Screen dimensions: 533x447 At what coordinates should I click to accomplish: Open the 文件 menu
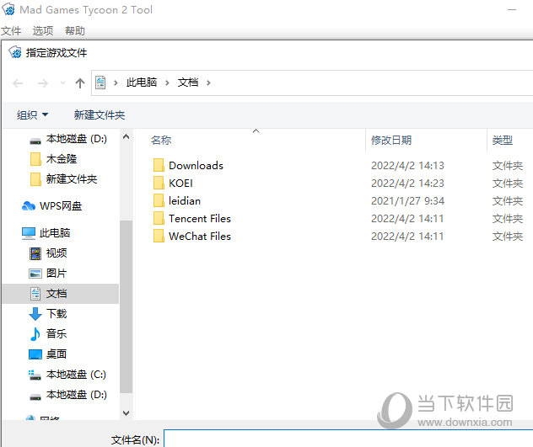11,31
